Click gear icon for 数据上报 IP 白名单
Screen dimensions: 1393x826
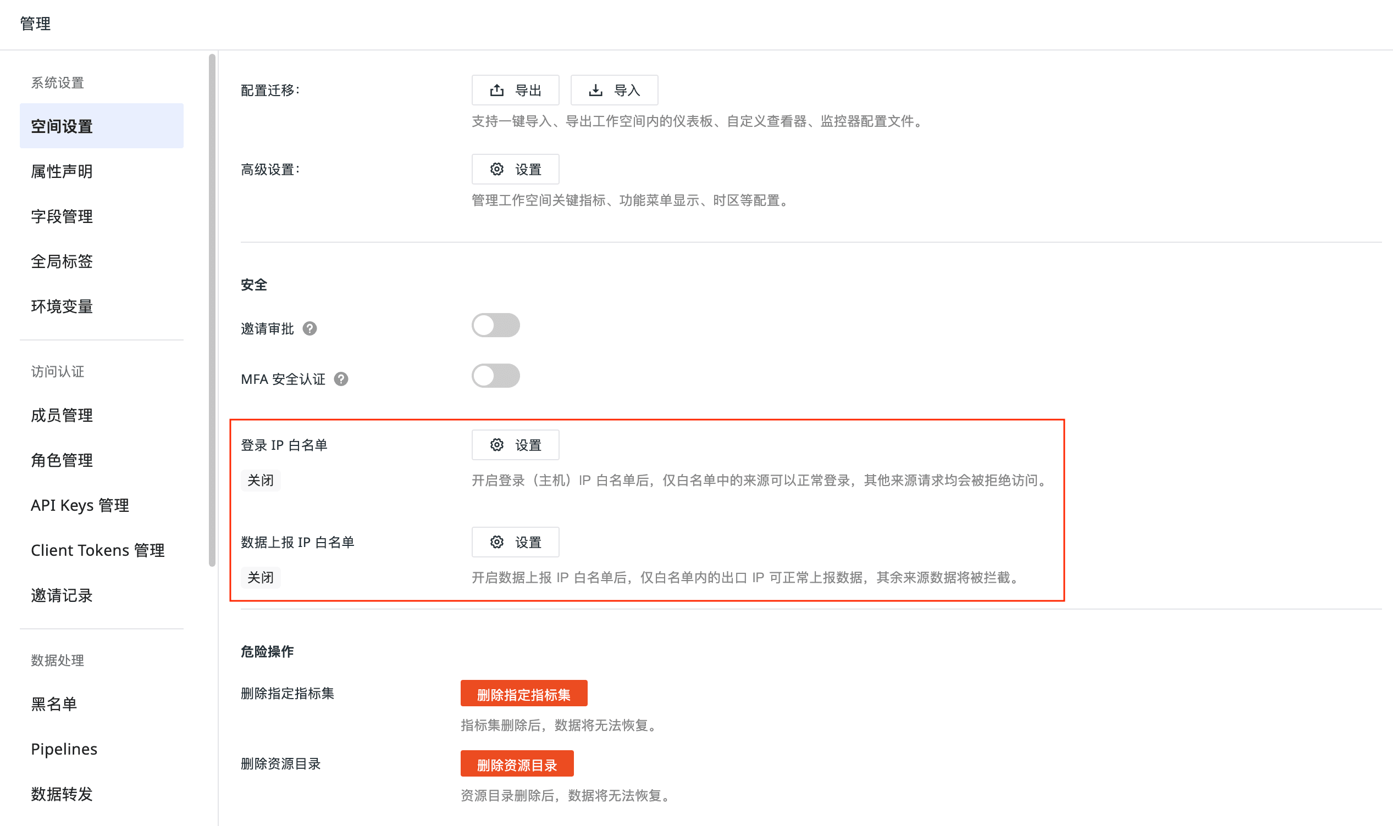(x=496, y=542)
